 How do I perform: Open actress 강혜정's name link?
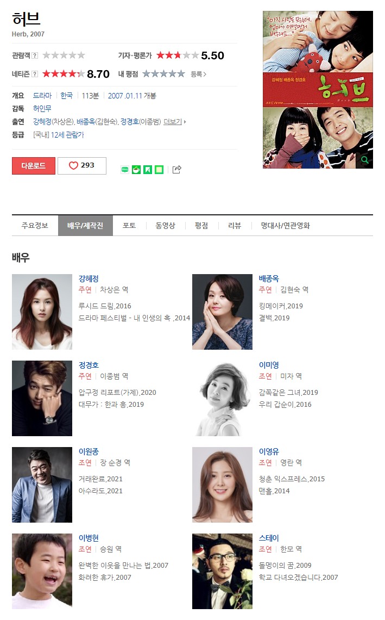(x=89, y=278)
